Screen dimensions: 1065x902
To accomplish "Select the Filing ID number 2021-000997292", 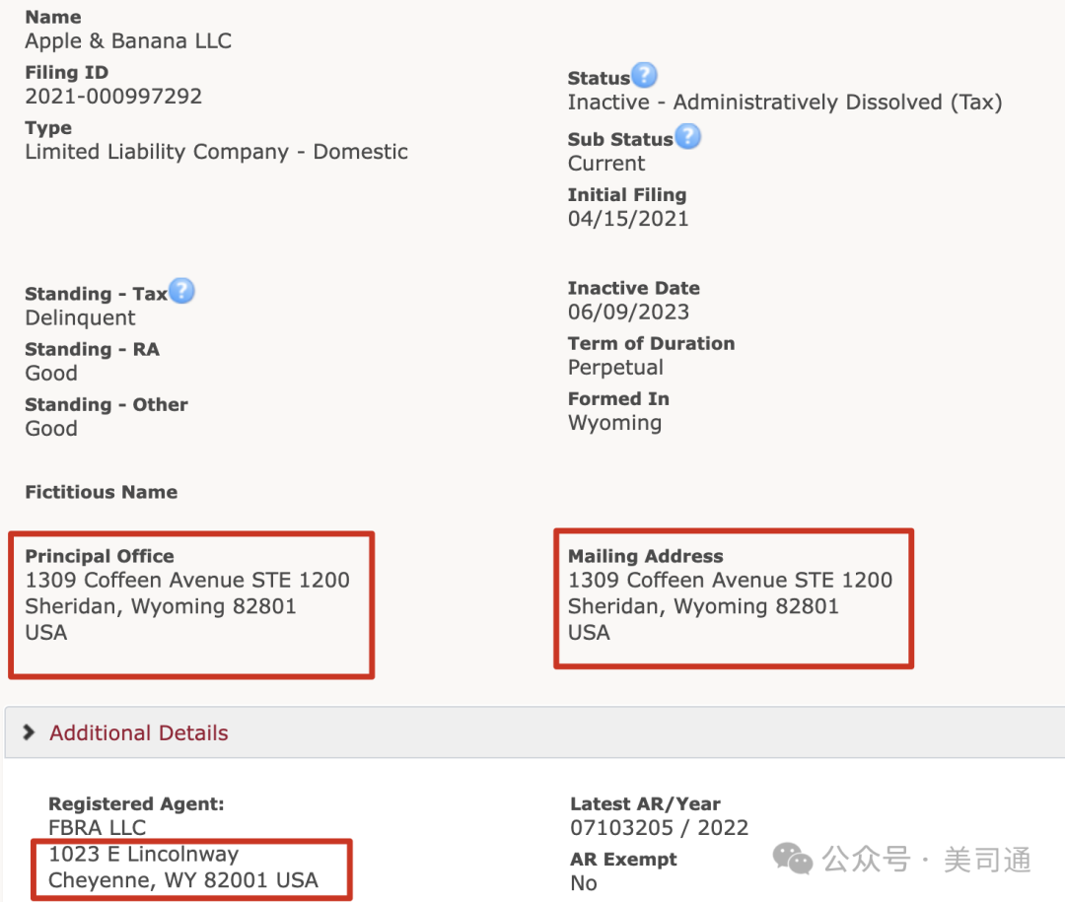I will [x=113, y=97].
